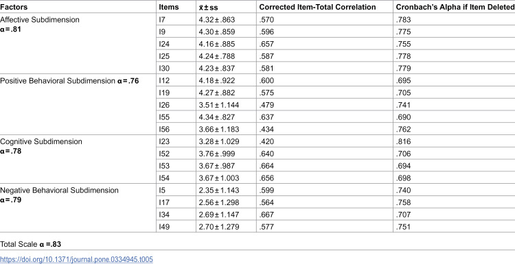Click the correlation value .420 for I23
This screenshot has height=264, width=515.
tap(265, 142)
